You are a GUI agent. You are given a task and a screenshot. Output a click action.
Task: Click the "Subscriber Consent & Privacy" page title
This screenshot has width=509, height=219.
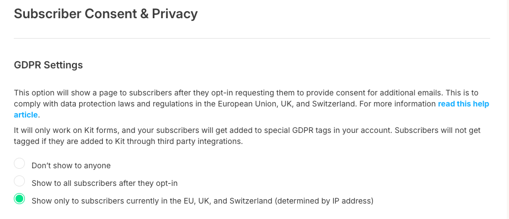106,14
